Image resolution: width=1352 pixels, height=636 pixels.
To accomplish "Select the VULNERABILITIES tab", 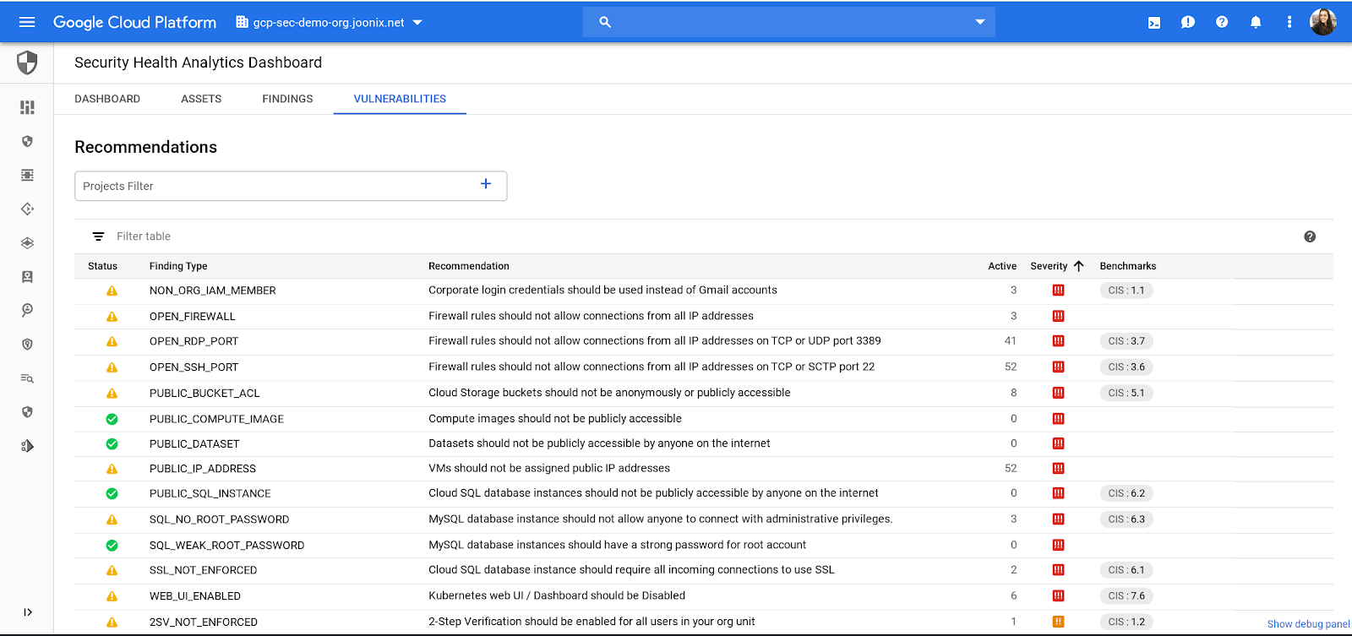I will coord(400,99).
